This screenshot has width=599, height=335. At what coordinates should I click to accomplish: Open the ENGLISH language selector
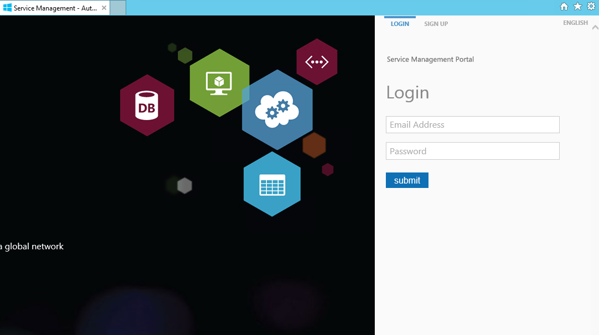pos(575,23)
